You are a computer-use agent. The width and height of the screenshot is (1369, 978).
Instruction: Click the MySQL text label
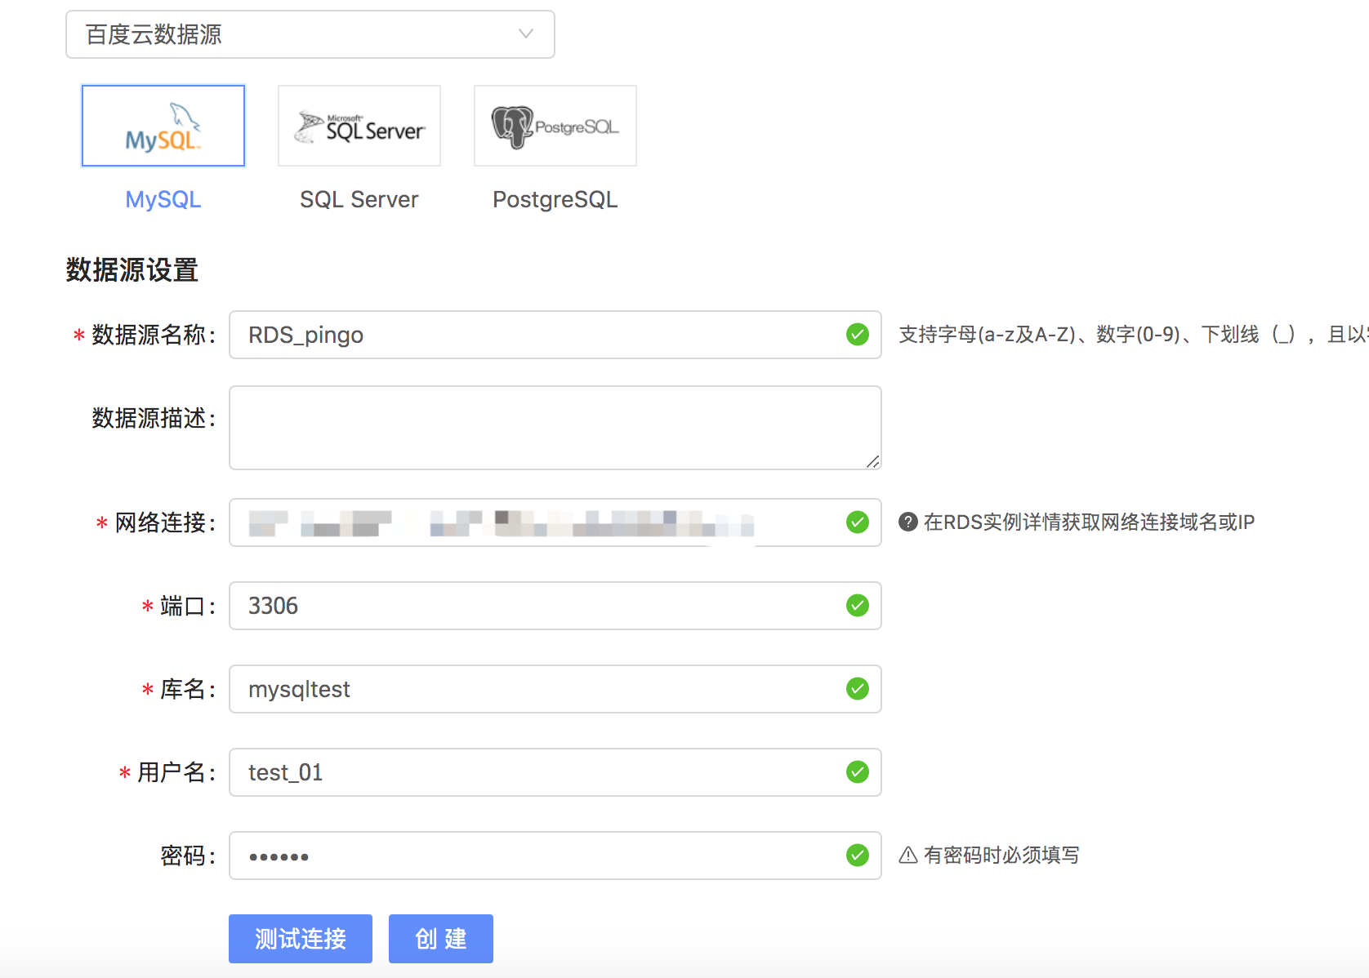tap(163, 200)
